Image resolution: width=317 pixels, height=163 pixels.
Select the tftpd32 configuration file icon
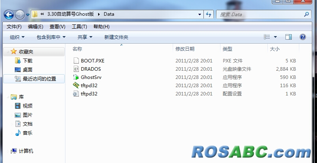(76, 93)
